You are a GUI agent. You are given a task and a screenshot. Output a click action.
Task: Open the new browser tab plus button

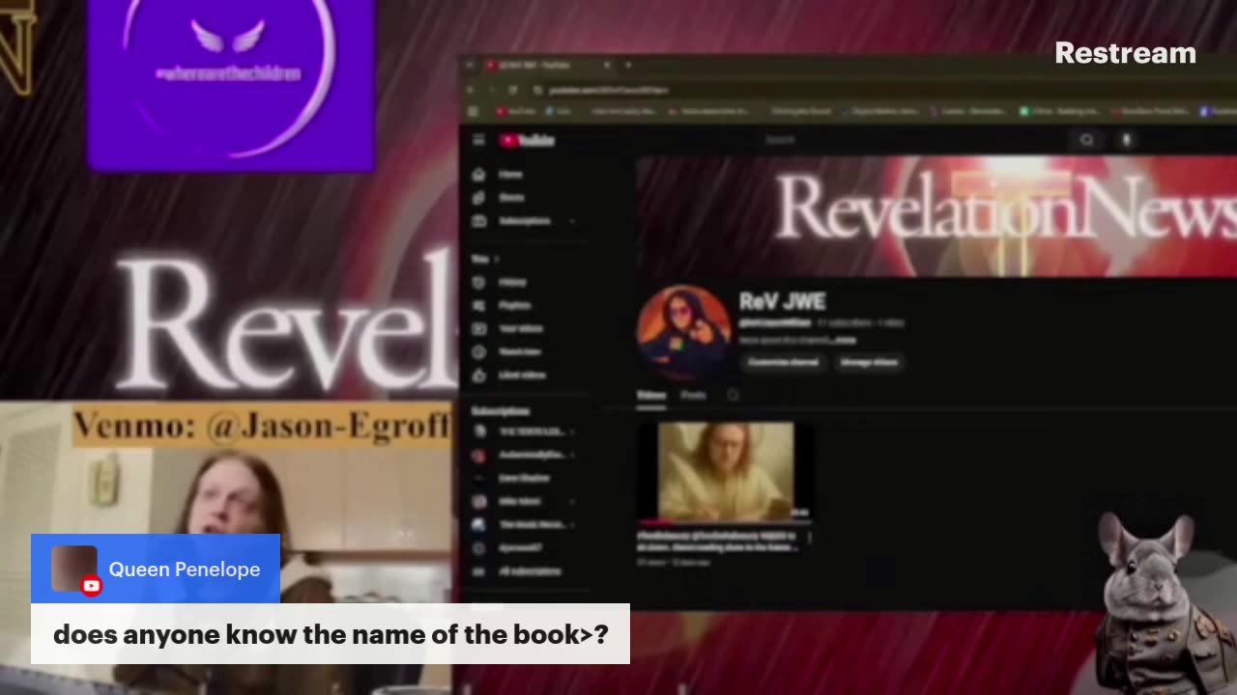pyautogui.click(x=628, y=65)
